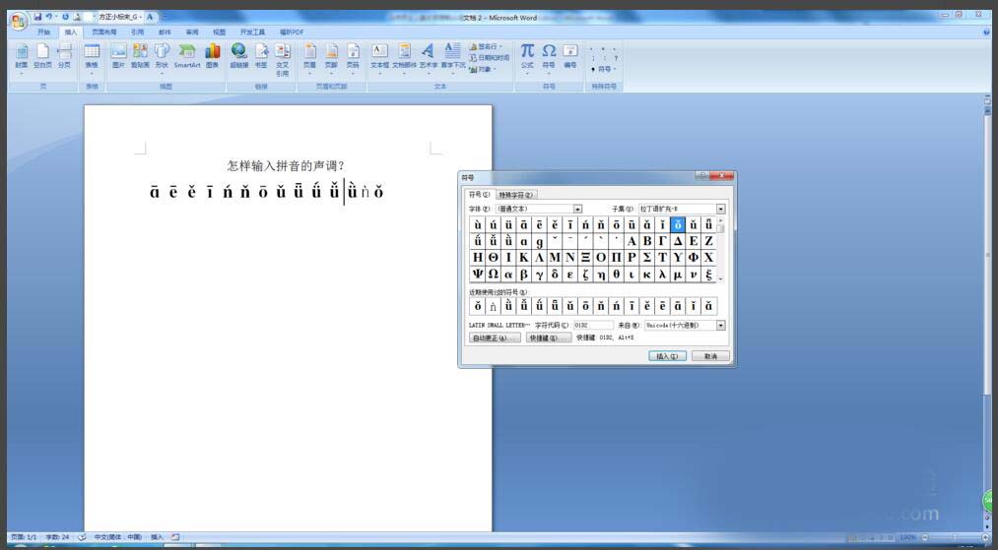Click the 快捷键 shortcut key button
The width and height of the screenshot is (998, 550).
(548, 337)
